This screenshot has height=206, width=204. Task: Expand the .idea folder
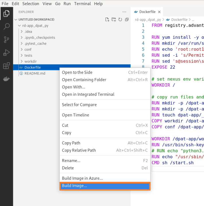(x=28, y=31)
